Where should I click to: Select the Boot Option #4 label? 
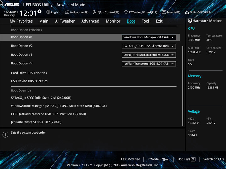22,63
